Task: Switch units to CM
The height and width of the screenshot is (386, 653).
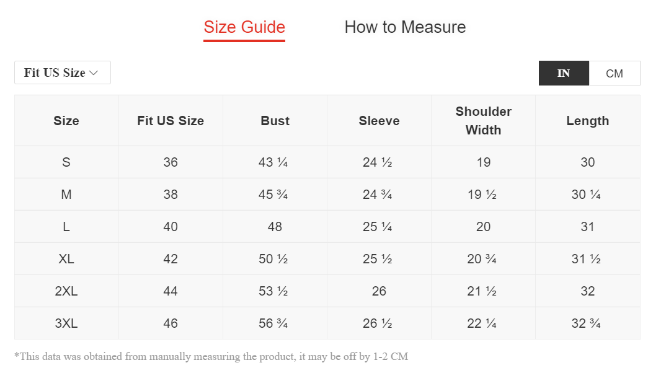Action: click(615, 73)
